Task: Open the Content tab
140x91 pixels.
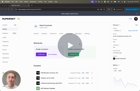Action: coord(36,34)
